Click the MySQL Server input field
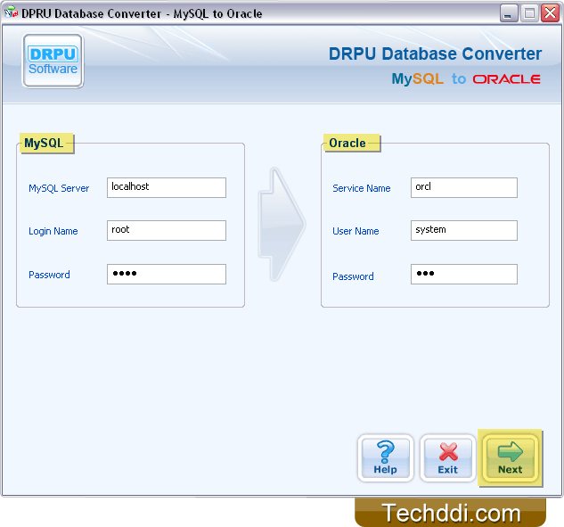Viewport: 564px width, 527px height. point(167,187)
